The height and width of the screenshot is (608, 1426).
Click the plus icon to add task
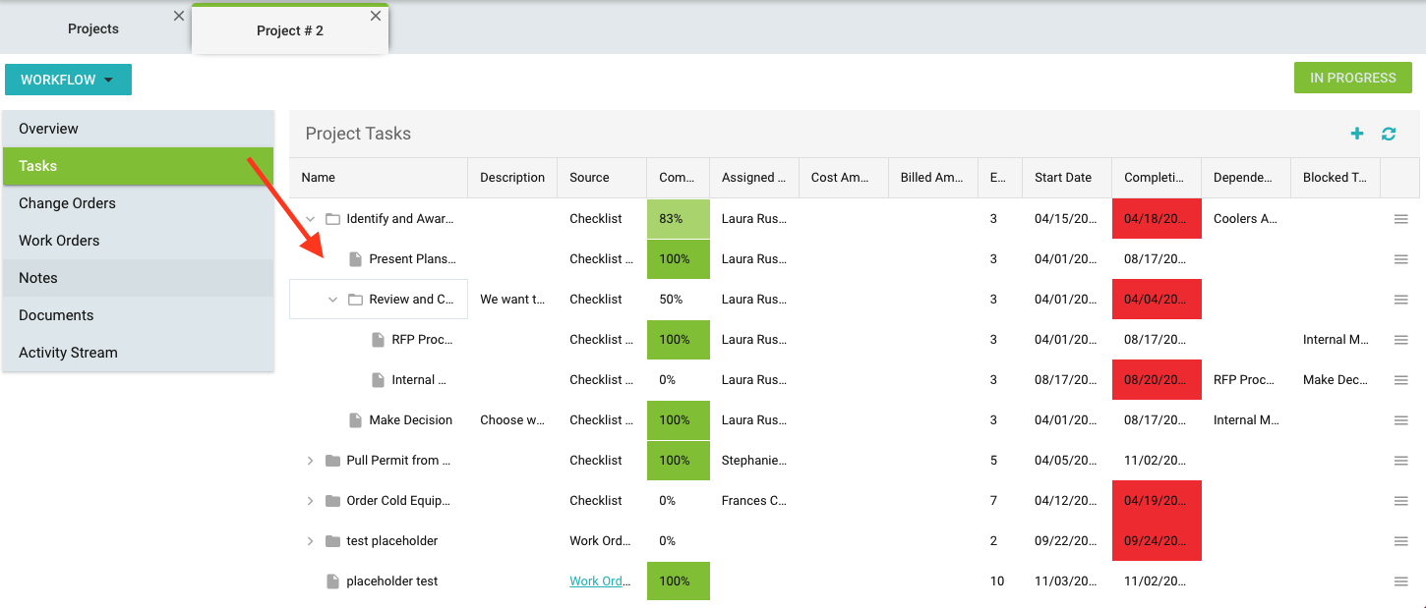[x=1357, y=134]
